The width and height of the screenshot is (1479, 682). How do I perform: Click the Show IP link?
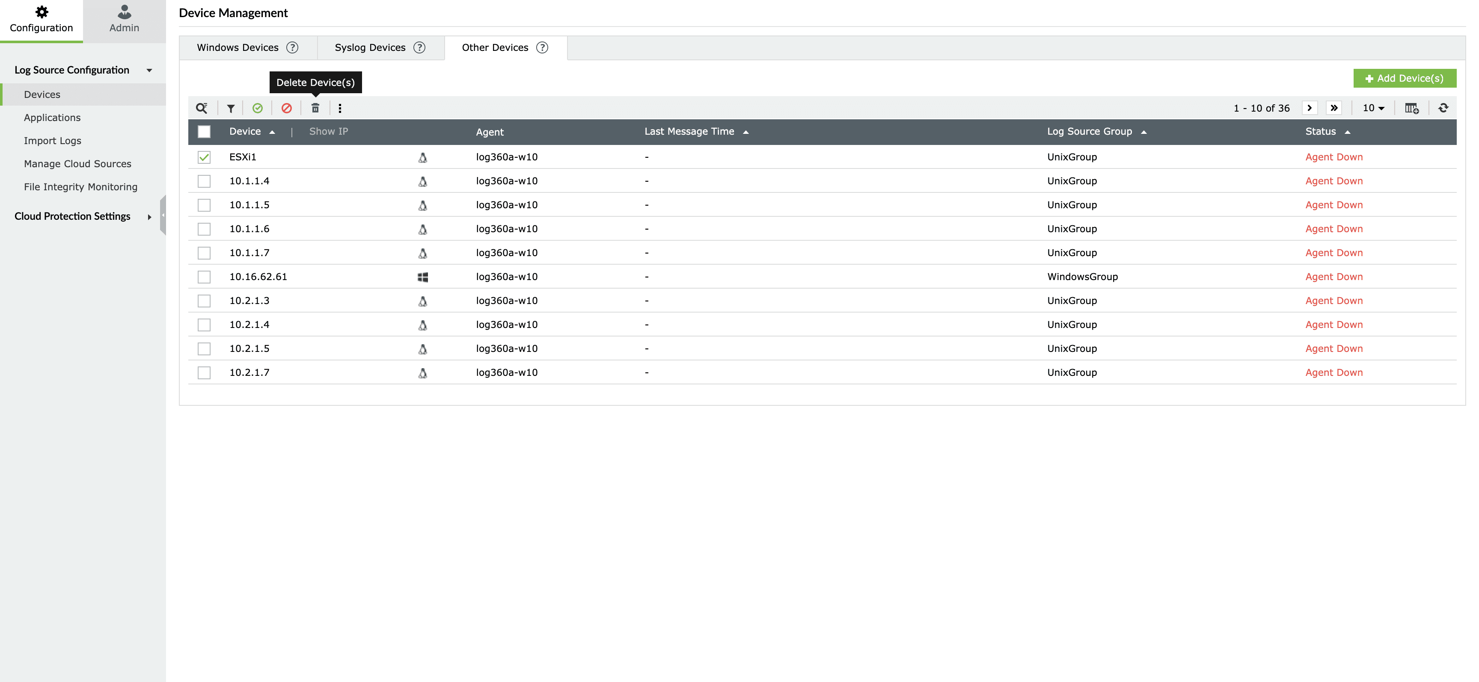[x=328, y=132]
